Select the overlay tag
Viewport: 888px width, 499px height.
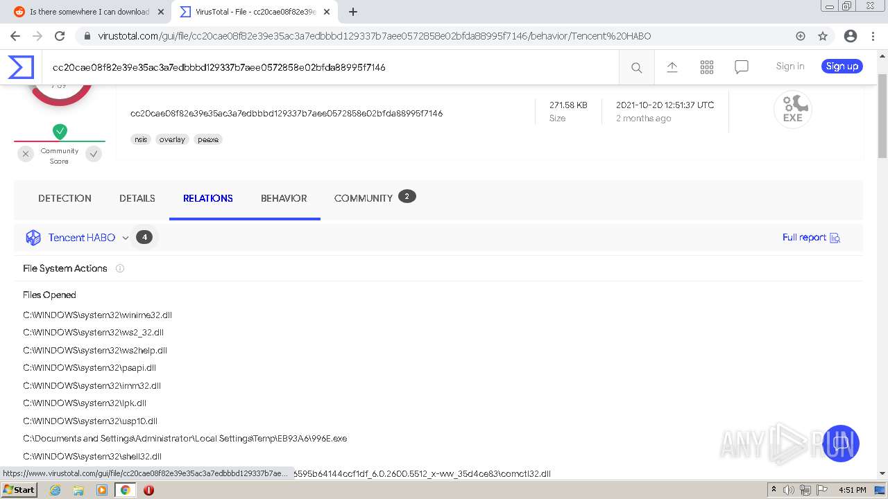(172, 139)
